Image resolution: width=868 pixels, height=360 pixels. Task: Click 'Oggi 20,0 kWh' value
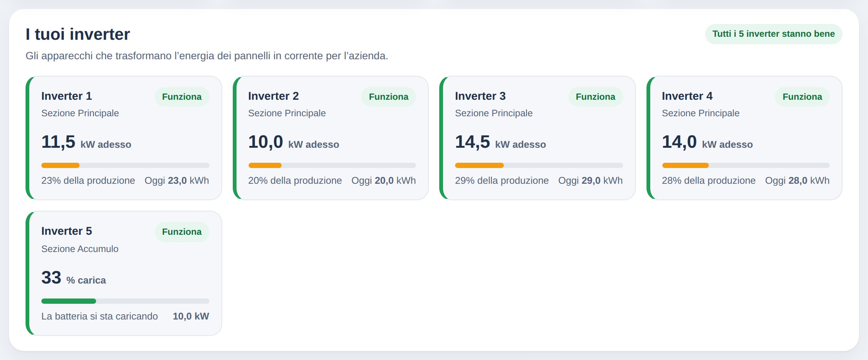(x=384, y=180)
